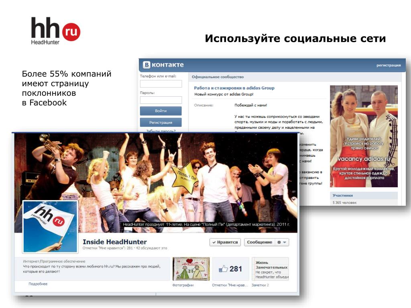Click the VKontakte logo in header

point(163,65)
